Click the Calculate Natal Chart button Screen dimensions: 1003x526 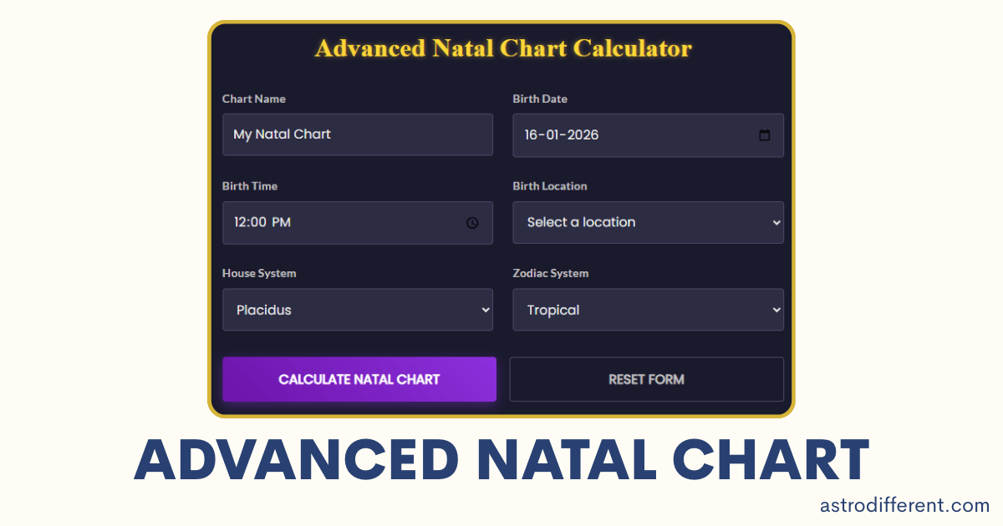tap(359, 379)
